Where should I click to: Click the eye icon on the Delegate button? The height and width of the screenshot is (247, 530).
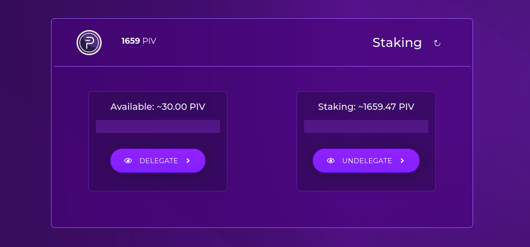128,161
